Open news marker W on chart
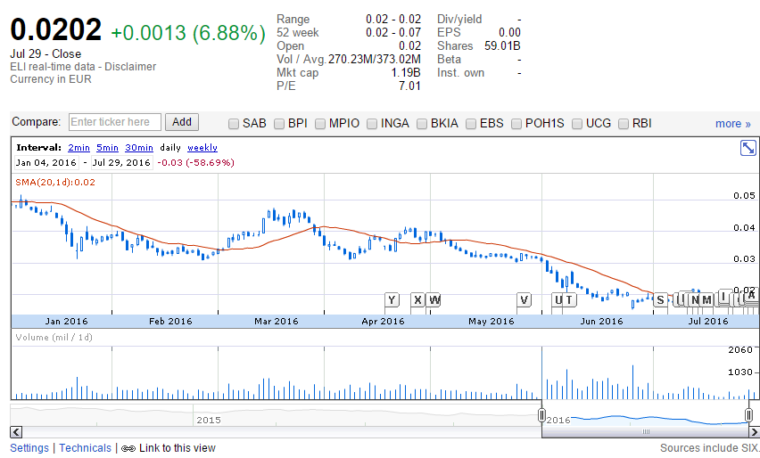Screen dimensions: 760x458 coord(434,300)
